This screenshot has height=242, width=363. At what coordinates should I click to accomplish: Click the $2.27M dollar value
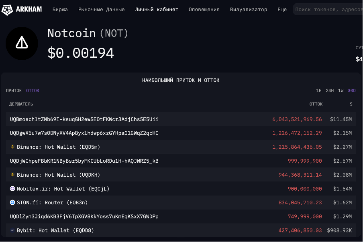(x=343, y=147)
